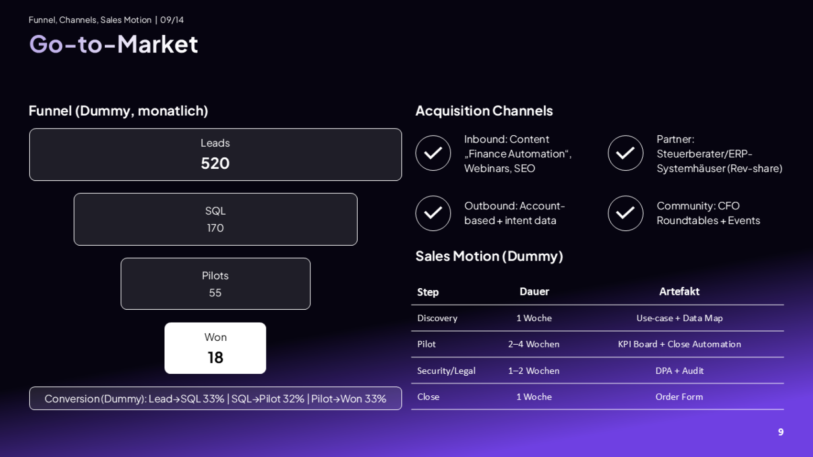Viewport: 813px width, 457px height.
Task: Click the white Won 18 box
Action: click(215, 348)
